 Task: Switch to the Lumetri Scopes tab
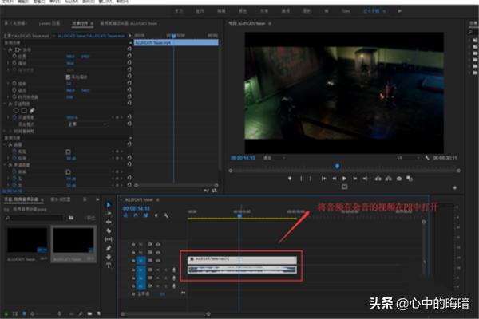pos(49,23)
